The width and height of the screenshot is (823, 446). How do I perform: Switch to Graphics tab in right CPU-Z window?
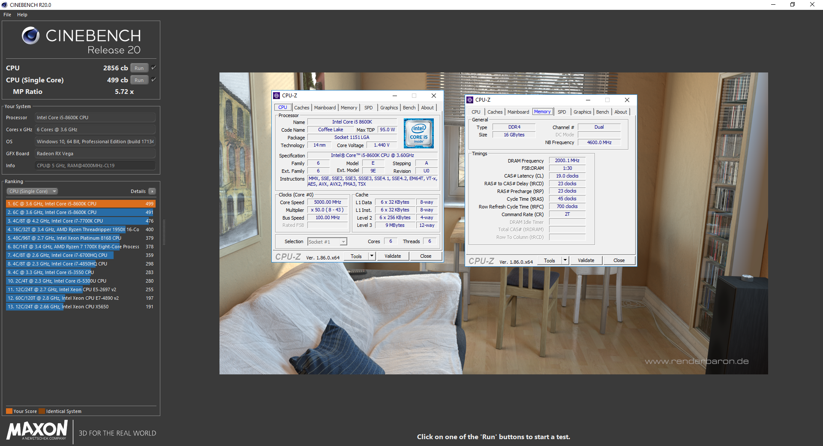[583, 112]
